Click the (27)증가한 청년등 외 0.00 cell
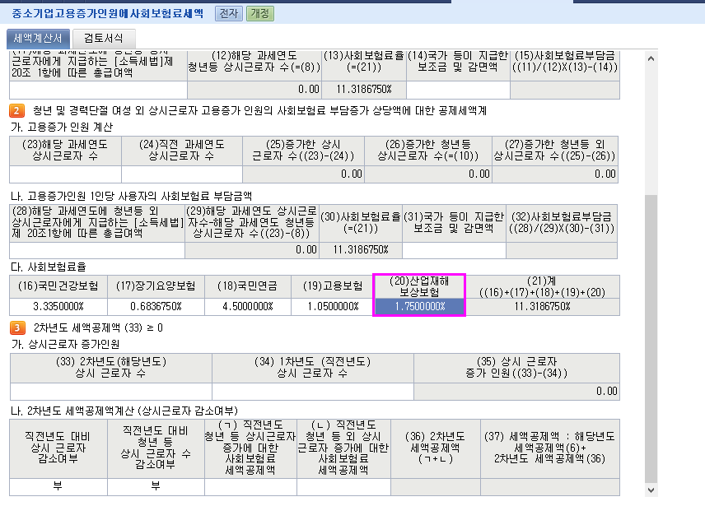This screenshot has height=520, width=705. point(555,174)
